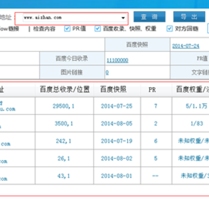Image resolution: width=209 pixels, height=209 pixels.
Task: Select the 5/1.1万 weight cell
Action: tap(190, 106)
